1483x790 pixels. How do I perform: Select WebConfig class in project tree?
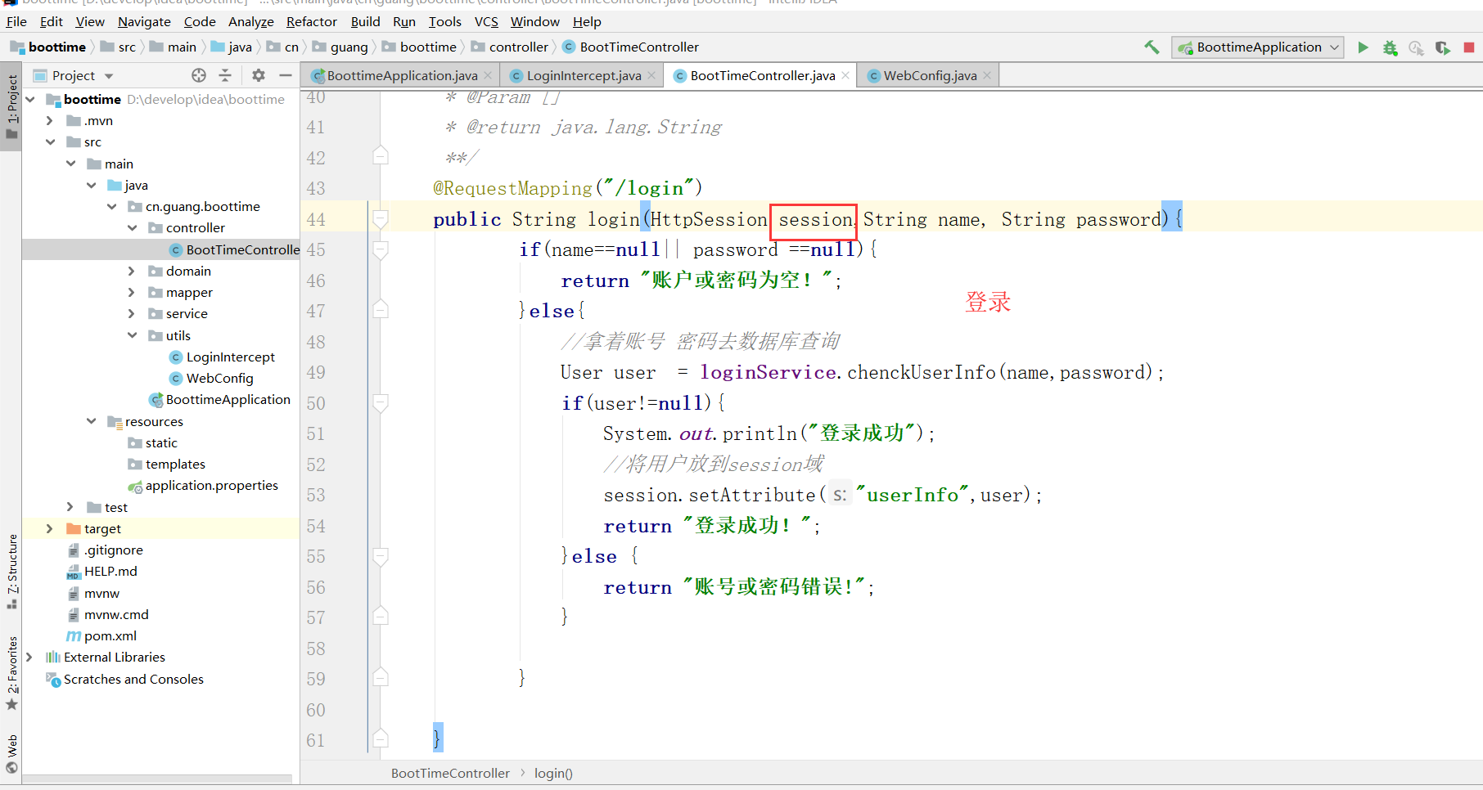tap(211, 378)
